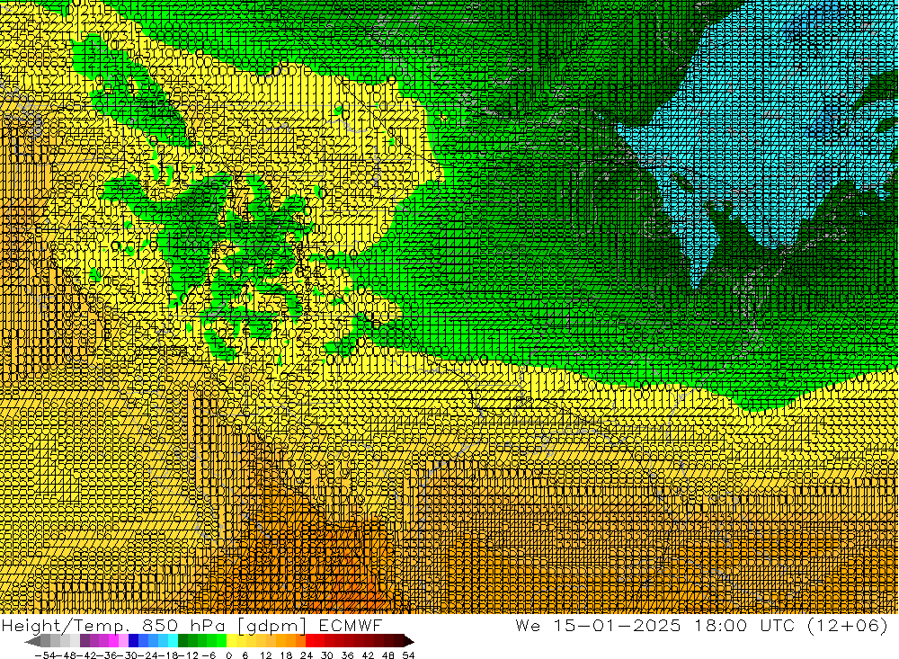Viewport: 899px width, 659px height.
Task: Click the legend scale value '-30'
Action: coord(128,655)
